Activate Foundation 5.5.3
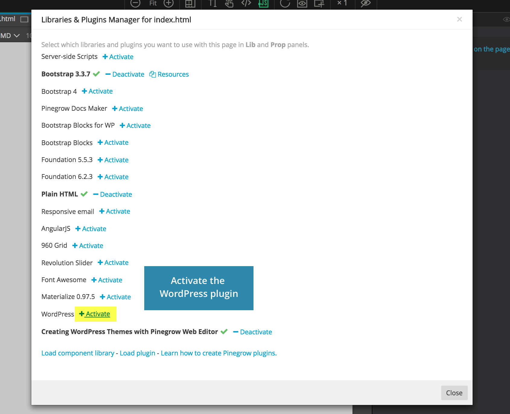 113,160
